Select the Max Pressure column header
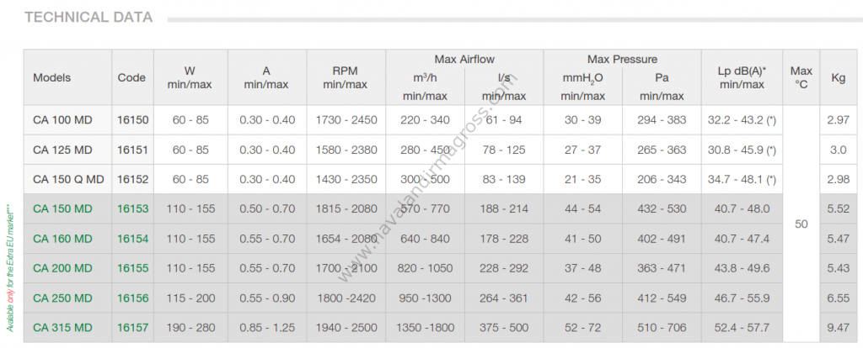Image resolution: width=863 pixels, height=348 pixels. pos(622,60)
